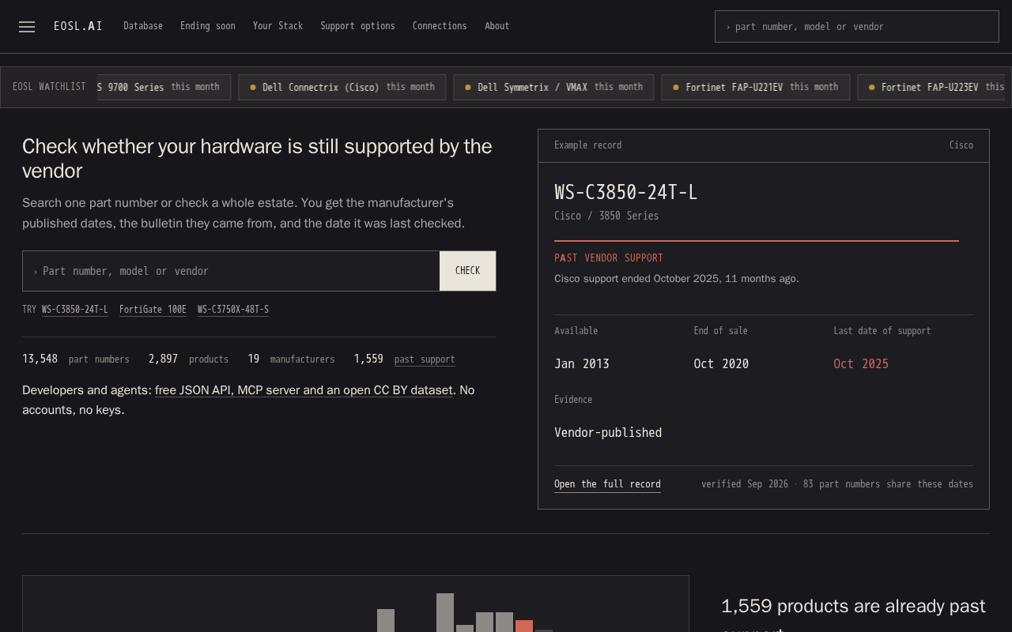Go to Ending soon page
This screenshot has width=1012, height=632.
coord(208,26)
